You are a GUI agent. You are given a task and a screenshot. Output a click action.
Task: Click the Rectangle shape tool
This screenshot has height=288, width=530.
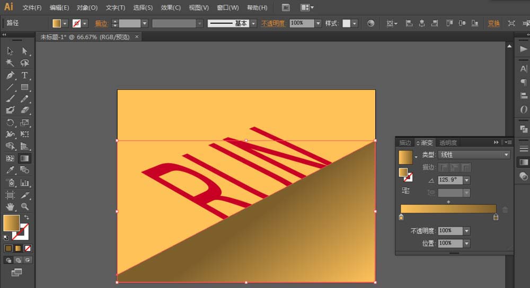[24, 87]
